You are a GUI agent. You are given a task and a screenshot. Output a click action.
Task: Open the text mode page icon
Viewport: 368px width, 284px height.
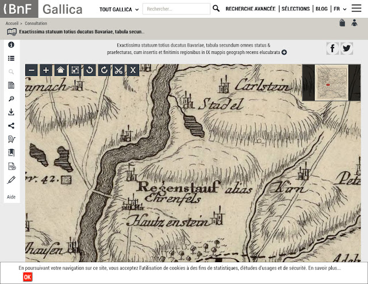click(11, 85)
